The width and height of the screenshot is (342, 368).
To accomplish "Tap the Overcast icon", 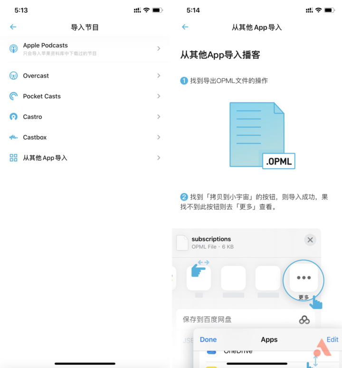I will (x=13, y=76).
